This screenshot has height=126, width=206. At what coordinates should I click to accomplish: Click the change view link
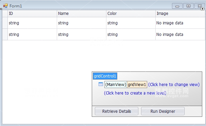[x=174, y=85]
